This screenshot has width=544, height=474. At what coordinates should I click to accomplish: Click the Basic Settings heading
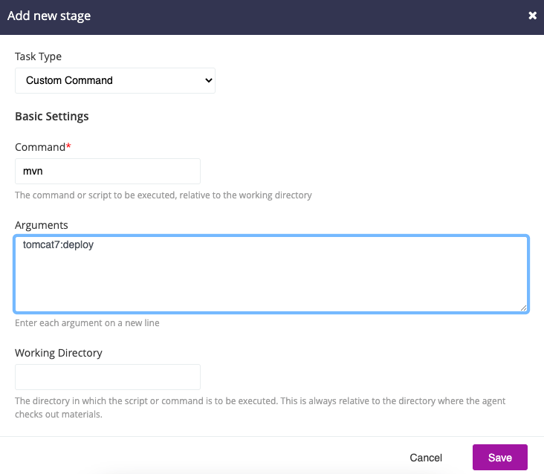point(52,117)
